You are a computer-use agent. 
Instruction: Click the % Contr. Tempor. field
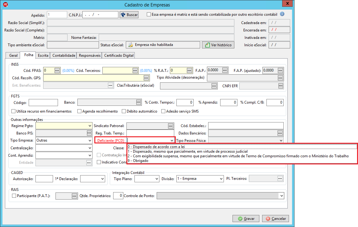pyautogui.click(x=185, y=102)
